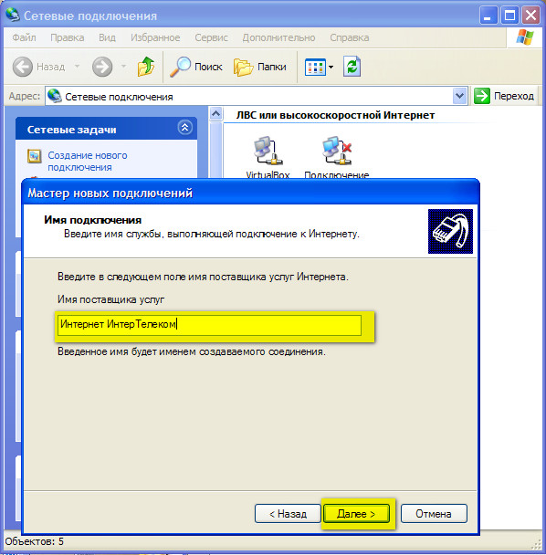Click the scroll up arrow
Viewport: 546px width, 555px height.
tap(216, 114)
